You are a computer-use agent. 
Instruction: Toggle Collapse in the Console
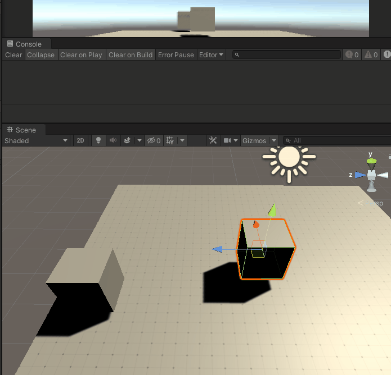coord(41,55)
